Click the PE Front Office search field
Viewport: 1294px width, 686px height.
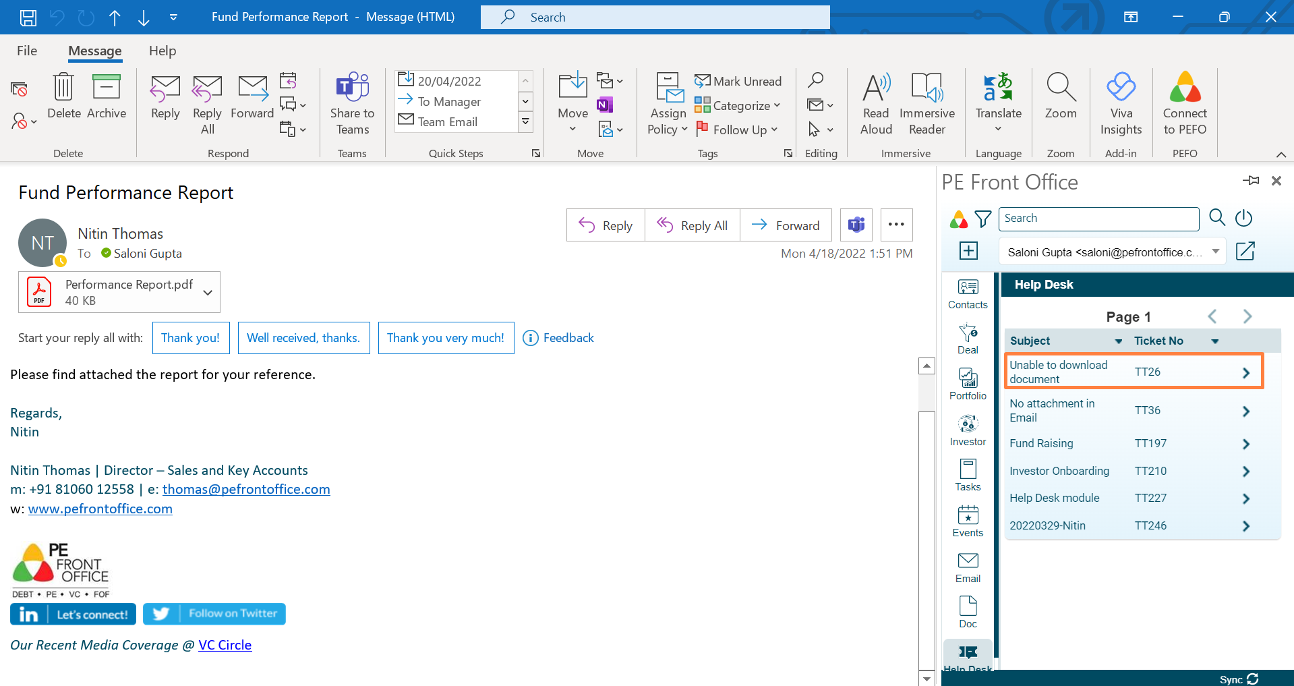[x=1099, y=219]
